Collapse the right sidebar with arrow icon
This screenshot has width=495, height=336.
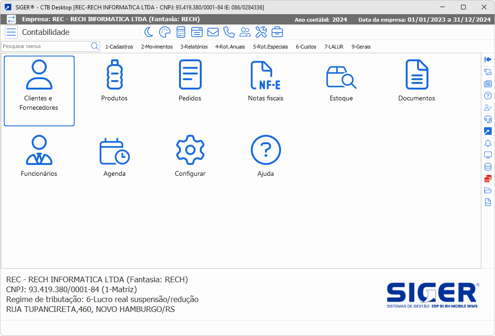(488, 59)
